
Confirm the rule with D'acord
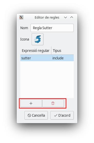click(62, 115)
